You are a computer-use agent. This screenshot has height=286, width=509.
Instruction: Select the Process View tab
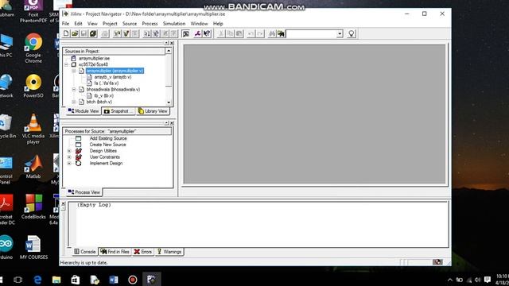coord(84,192)
